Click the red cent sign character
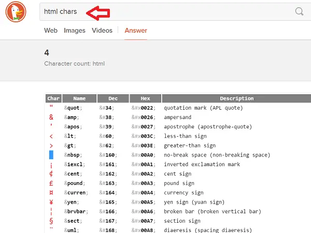 click(x=51, y=174)
